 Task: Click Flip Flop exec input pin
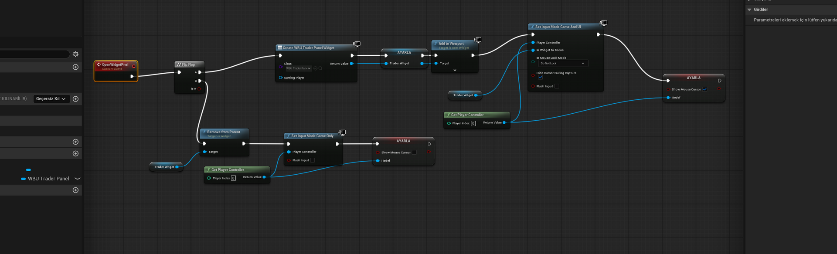(179, 72)
